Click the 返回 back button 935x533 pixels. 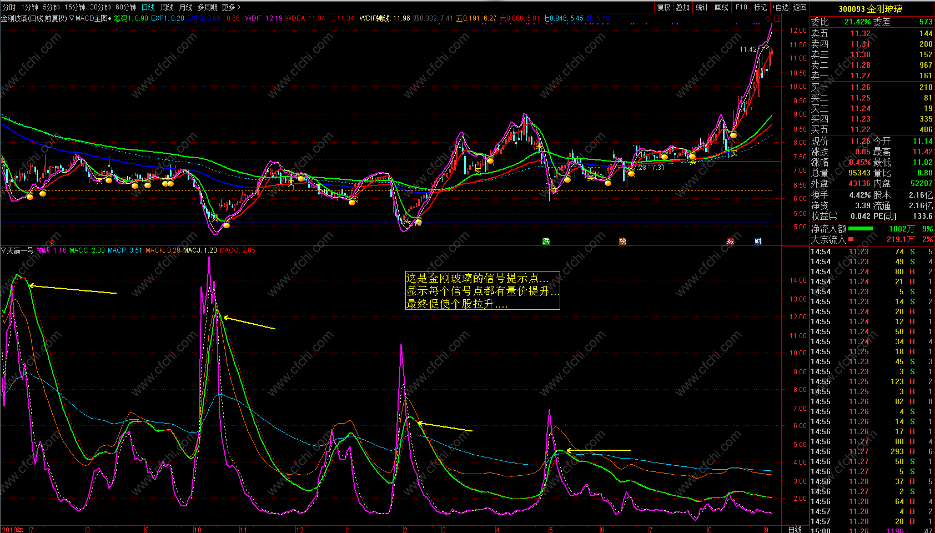coord(800,7)
